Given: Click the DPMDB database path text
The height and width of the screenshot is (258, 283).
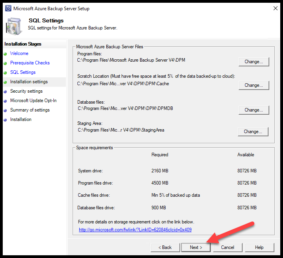Looking at the screenshot, I should tap(126, 108).
